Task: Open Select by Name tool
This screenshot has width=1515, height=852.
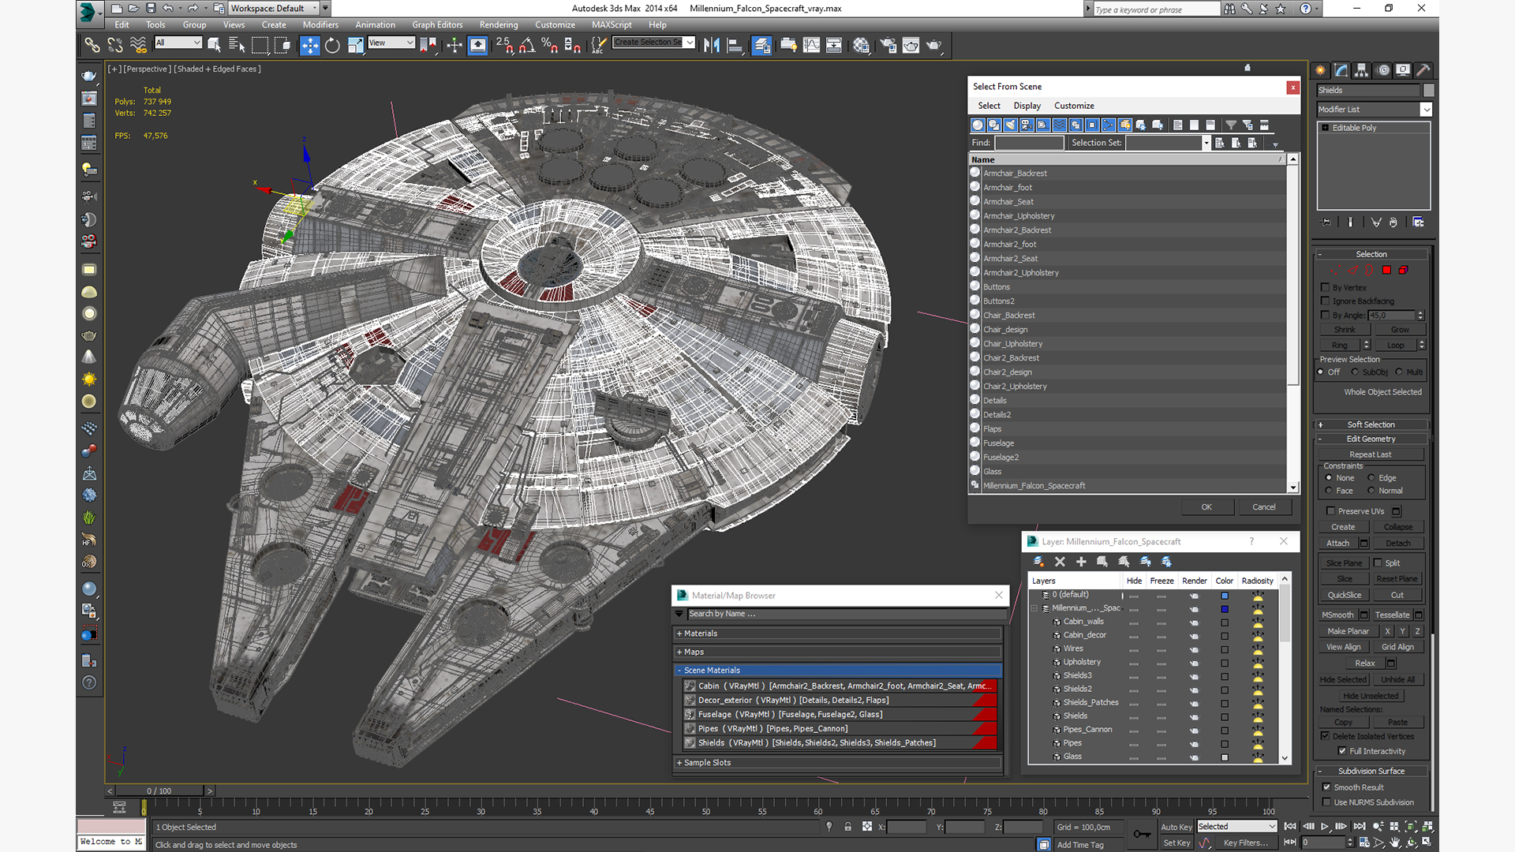Action: pyautogui.click(x=236, y=46)
